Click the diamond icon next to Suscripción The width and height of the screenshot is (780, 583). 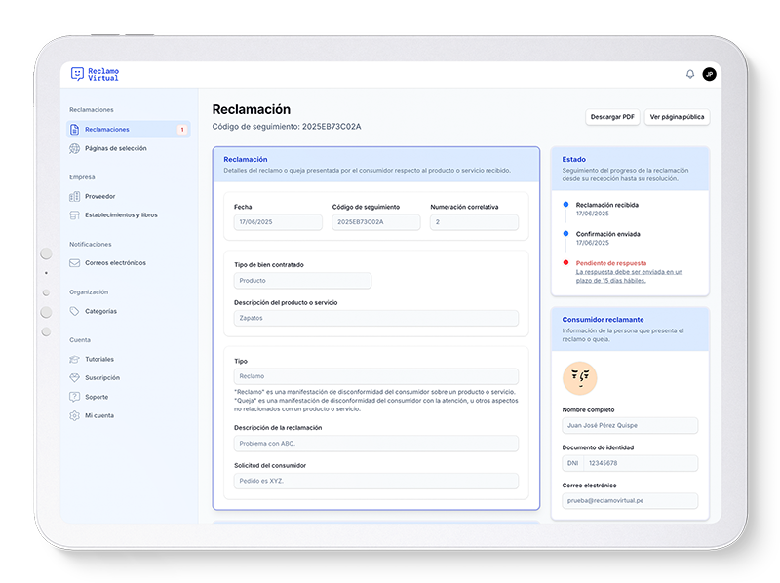75,377
